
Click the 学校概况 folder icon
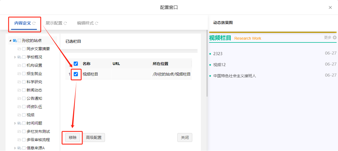click(19, 57)
